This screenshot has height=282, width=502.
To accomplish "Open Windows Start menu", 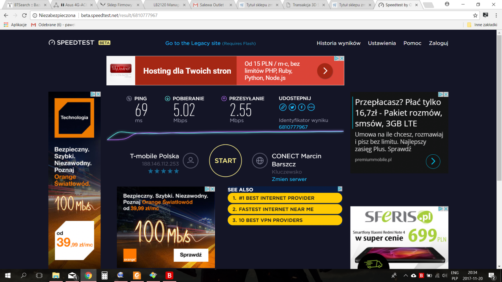I will pos(7,275).
